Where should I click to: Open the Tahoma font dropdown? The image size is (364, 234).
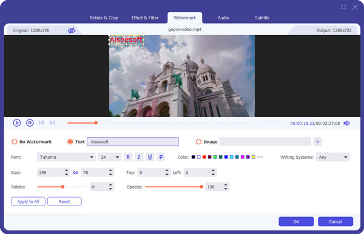[66, 157]
